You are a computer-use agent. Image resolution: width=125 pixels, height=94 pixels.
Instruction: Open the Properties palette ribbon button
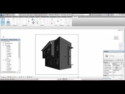(8, 23)
